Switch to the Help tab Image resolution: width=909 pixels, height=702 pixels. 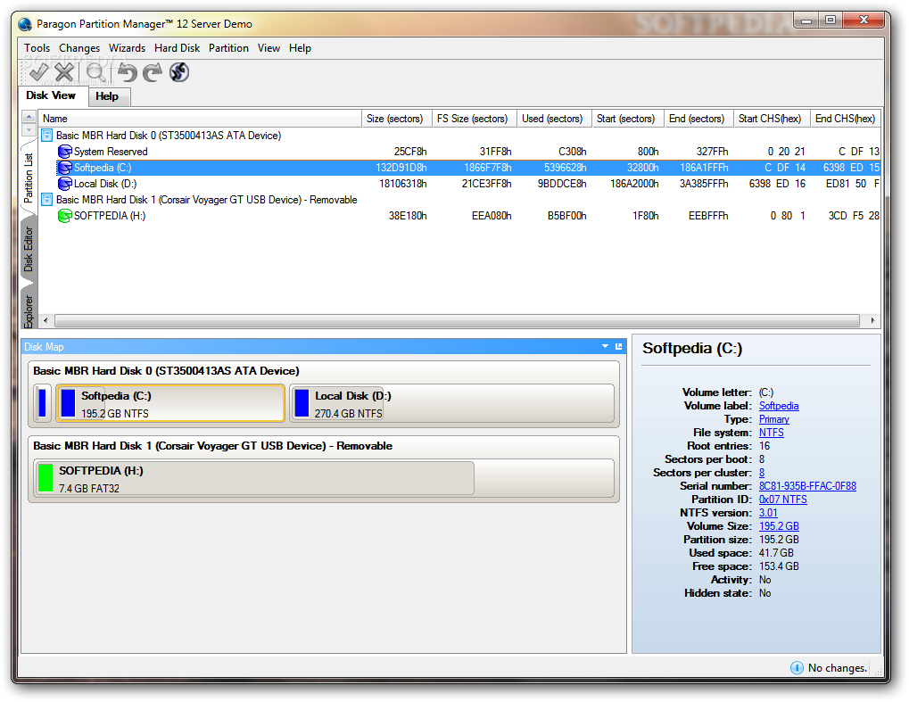(x=107, y=96)
